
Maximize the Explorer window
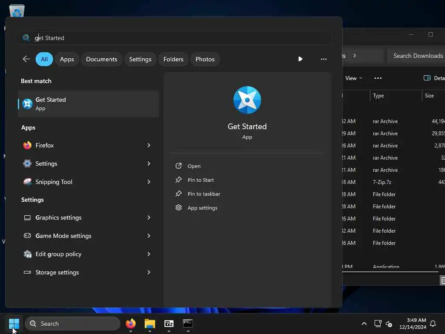click(x=431, y=34)
